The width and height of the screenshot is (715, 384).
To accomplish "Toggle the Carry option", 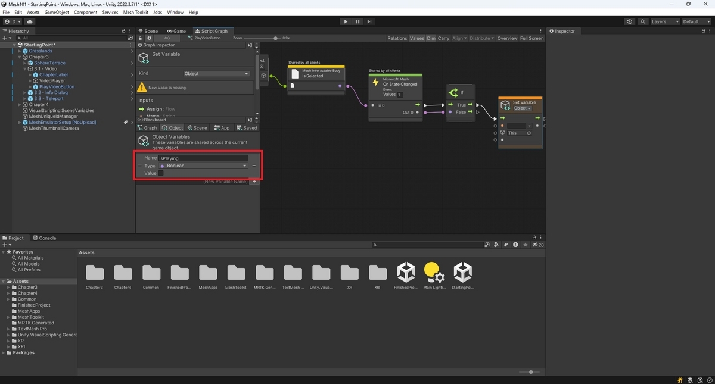I will point(443,38).
